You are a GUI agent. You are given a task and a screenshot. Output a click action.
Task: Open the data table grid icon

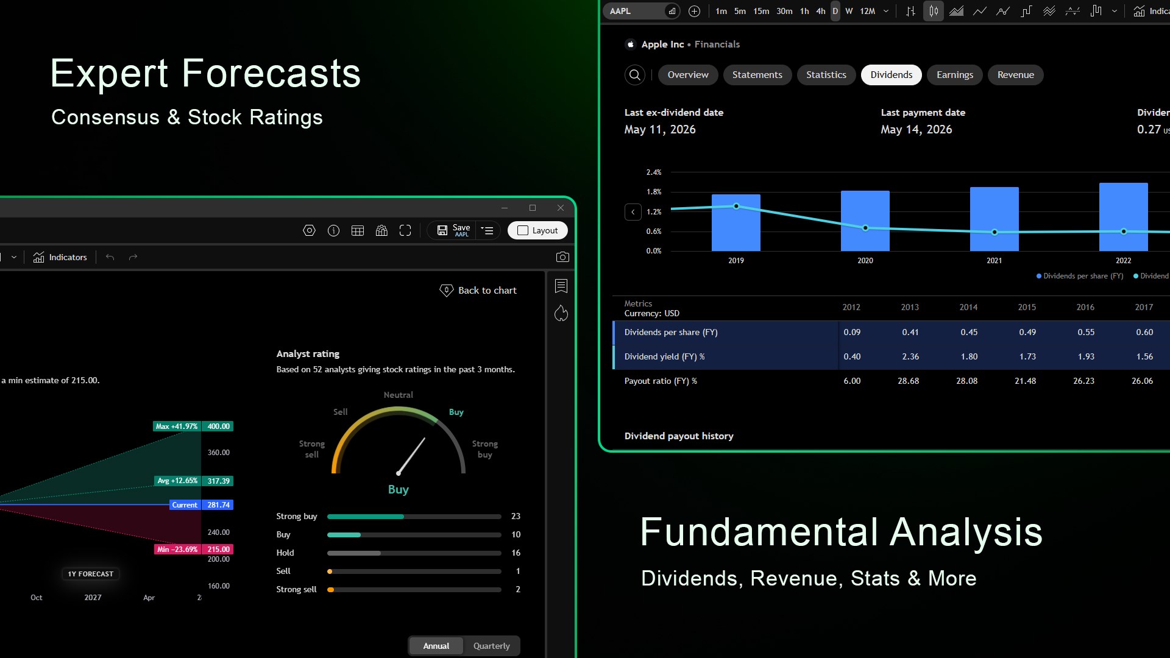click(x=358, y=230)
